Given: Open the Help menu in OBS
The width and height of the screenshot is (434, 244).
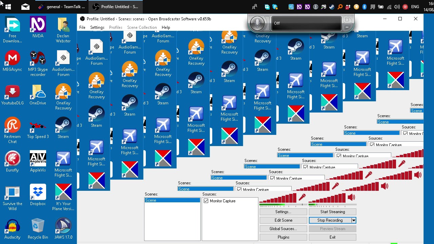Looking at the screenshot, I should 166,27.
